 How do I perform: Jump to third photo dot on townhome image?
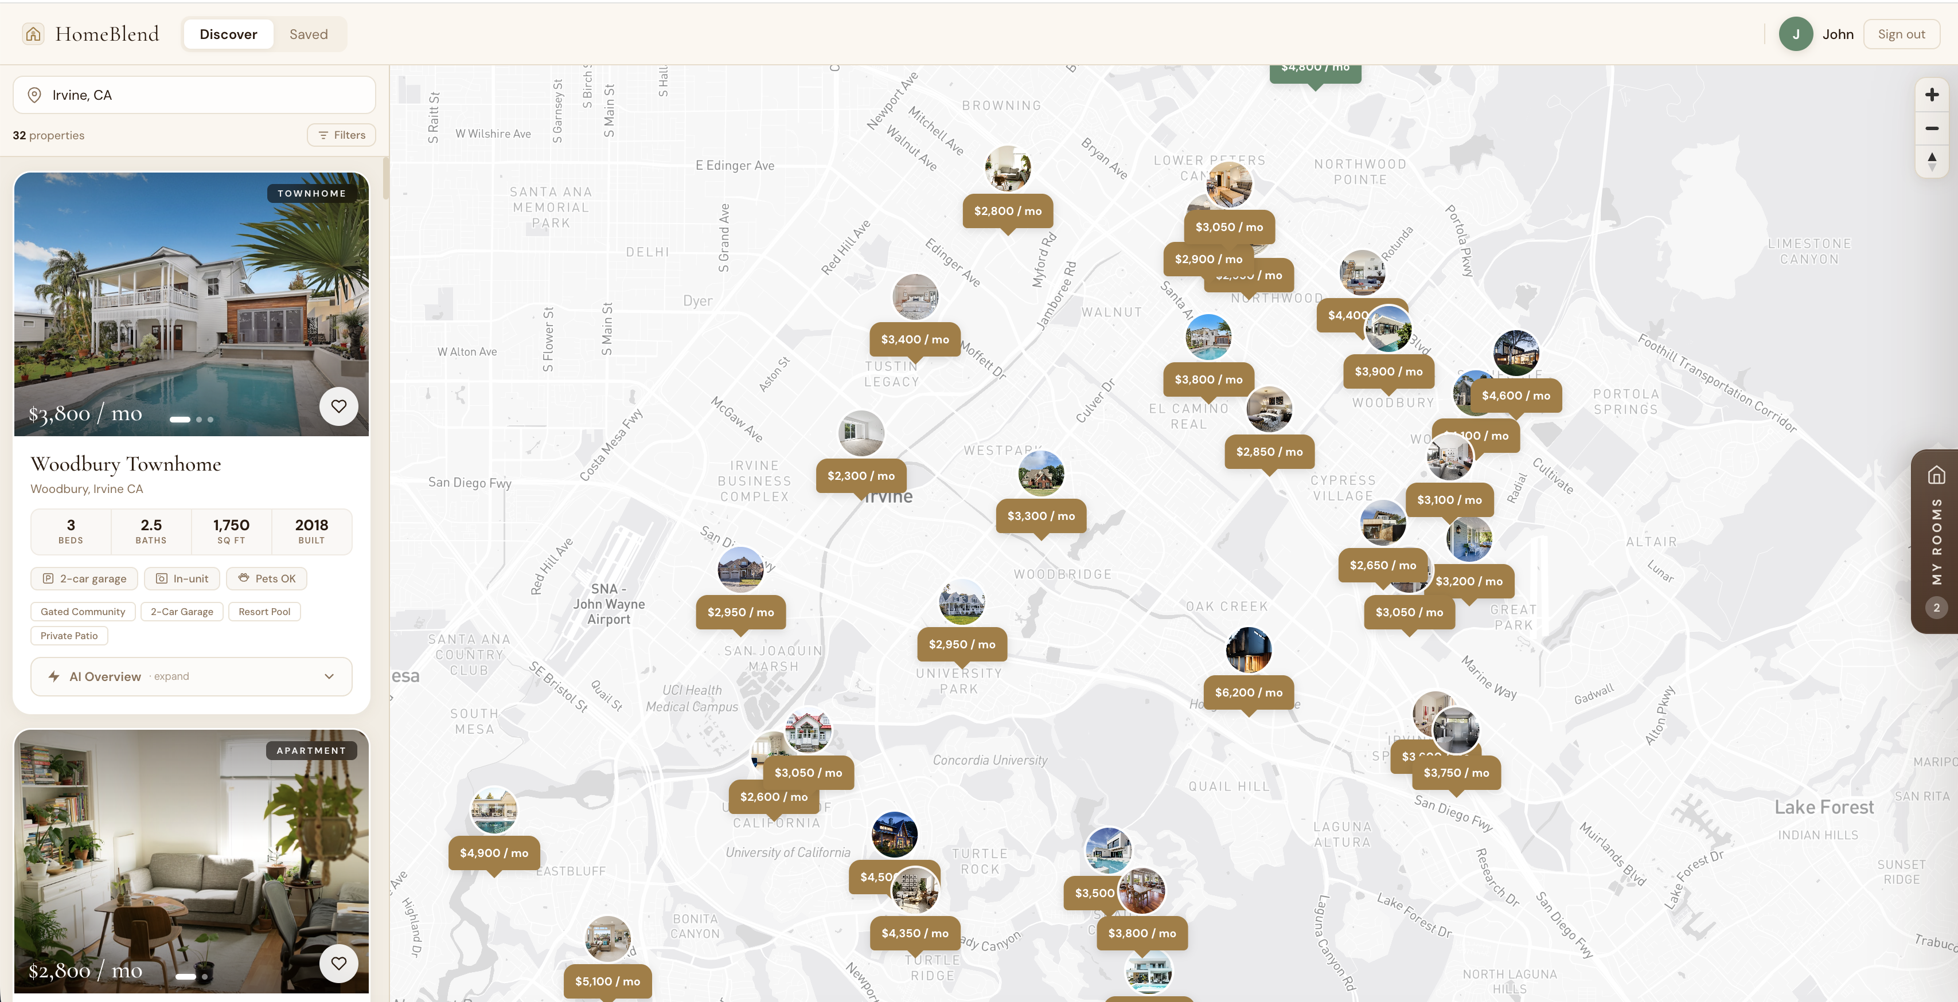(210, 420)
